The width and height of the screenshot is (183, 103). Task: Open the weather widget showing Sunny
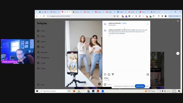(150, 91)
